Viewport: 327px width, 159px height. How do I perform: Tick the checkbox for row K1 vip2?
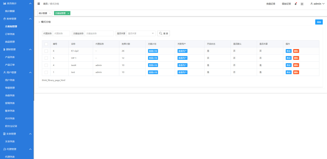click(x=46, y=51)
